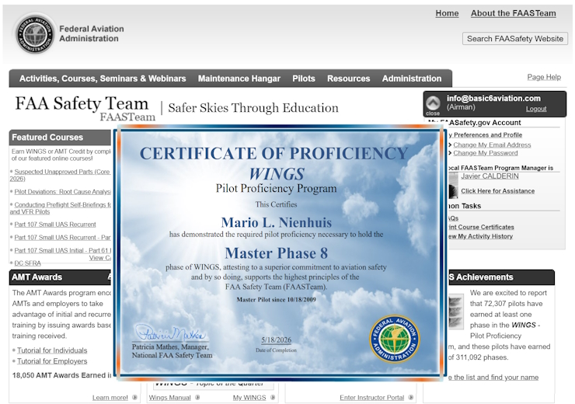This screenshot has height=404, width=575.
Task: Click the Achievements panel header
Action: tap(501, 277)
